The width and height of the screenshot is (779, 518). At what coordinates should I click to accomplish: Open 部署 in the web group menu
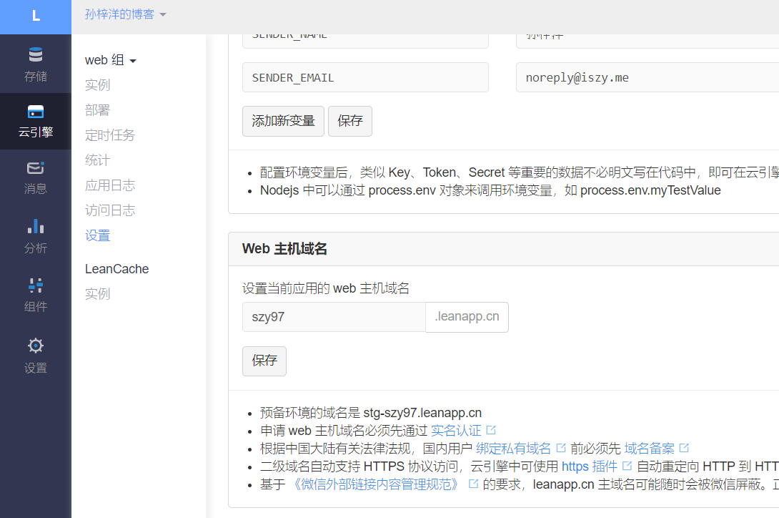pos(97,110)
